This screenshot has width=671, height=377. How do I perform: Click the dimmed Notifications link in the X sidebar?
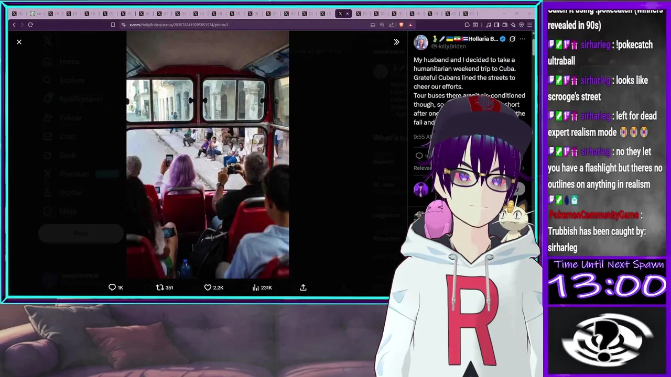73,99
